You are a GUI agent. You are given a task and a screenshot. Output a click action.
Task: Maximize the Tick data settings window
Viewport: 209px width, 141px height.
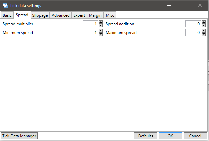coord(184,5)
